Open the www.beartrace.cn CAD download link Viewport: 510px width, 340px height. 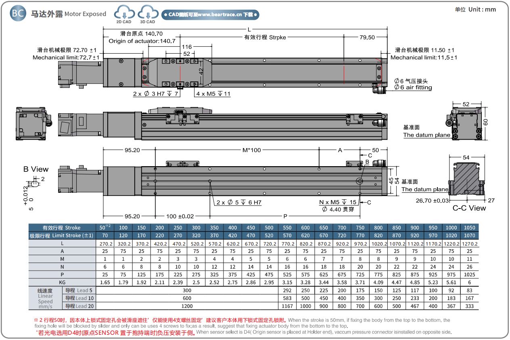coord(210,15)
